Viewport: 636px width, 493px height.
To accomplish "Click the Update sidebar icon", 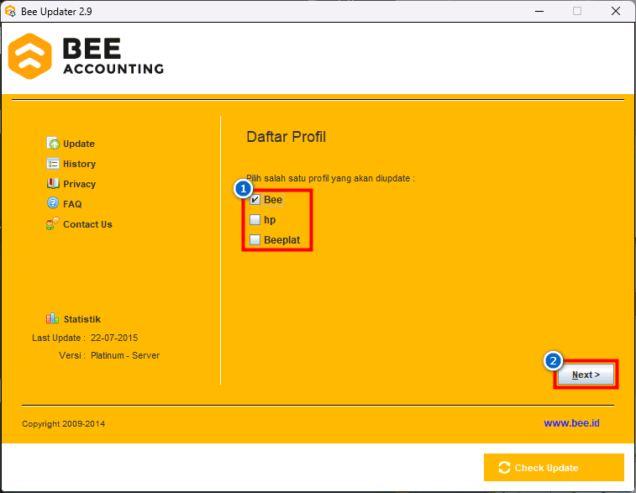I will coord(53,143).
